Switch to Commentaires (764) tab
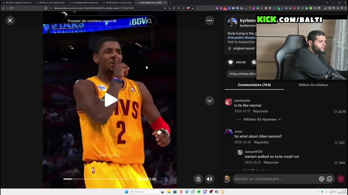Viewport: 348px width, 195px height. tap(254, 85)
